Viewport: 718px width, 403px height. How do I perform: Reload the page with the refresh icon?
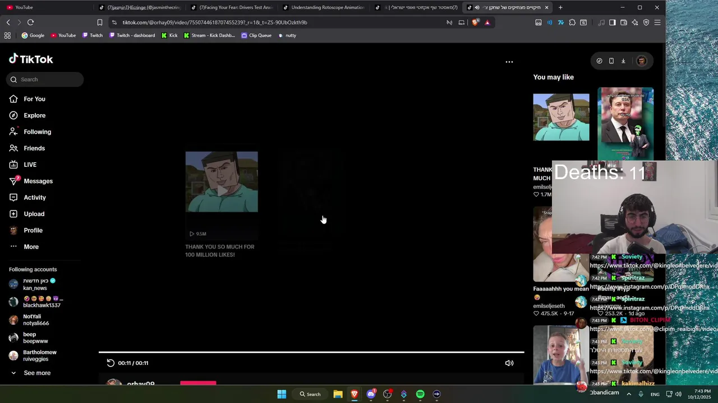pos(30,22)
